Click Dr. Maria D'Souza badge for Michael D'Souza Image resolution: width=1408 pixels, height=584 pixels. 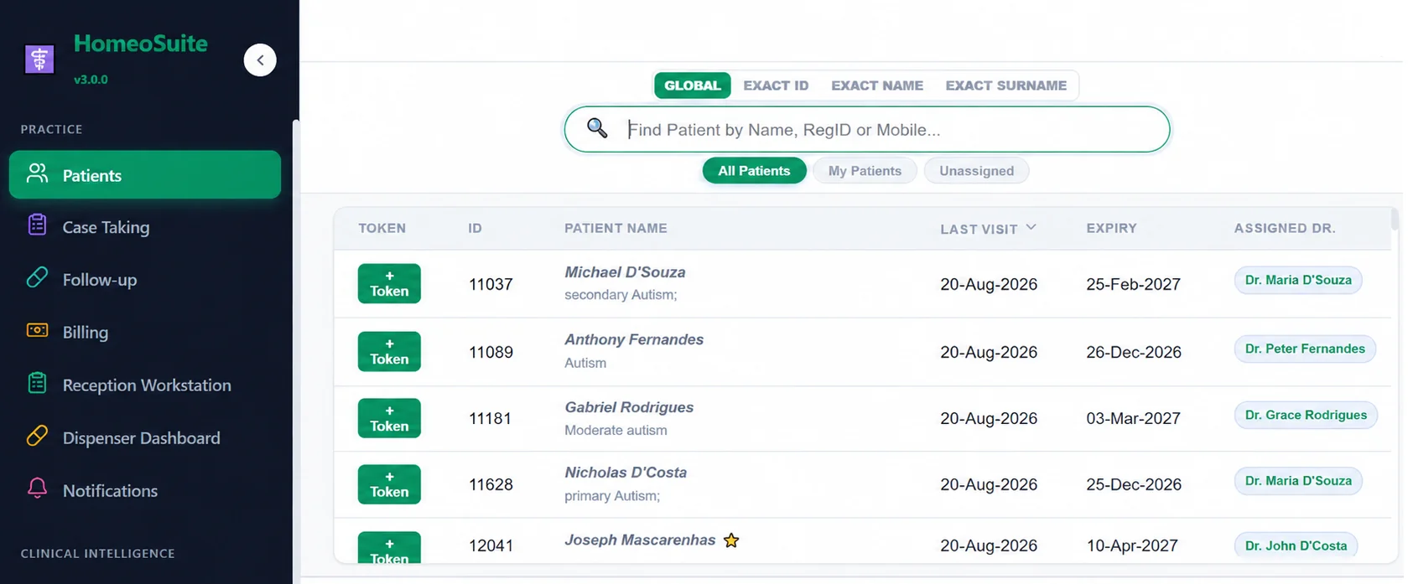pyautogui.click(x=1298, y=280)
